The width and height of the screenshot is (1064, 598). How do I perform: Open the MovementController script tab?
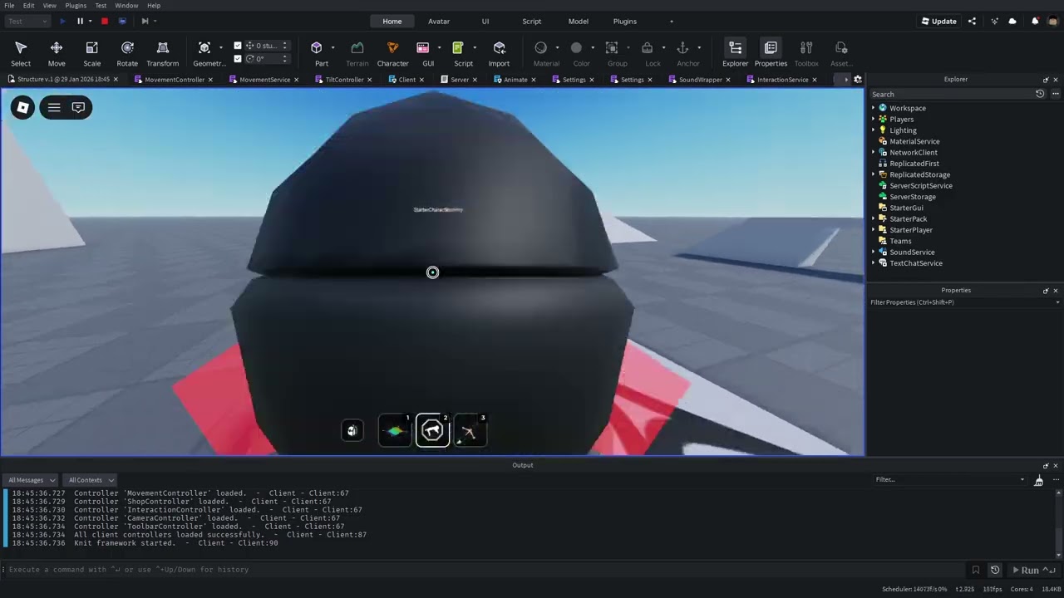[x=175, y=80]
